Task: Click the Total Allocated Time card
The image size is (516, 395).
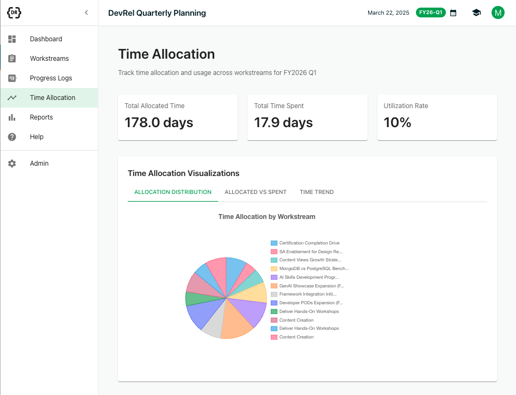Action: click(178, 117)
